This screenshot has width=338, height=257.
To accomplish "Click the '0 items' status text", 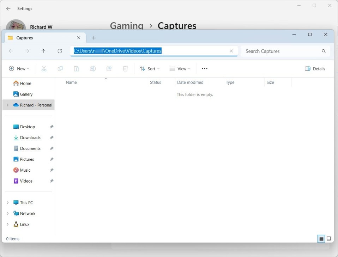I will point(13,239).
